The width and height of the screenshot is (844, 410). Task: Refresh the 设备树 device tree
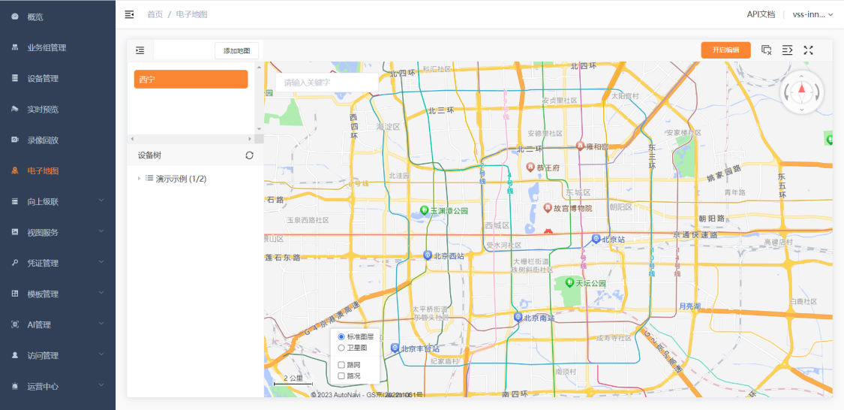click(x=249, y=155)
